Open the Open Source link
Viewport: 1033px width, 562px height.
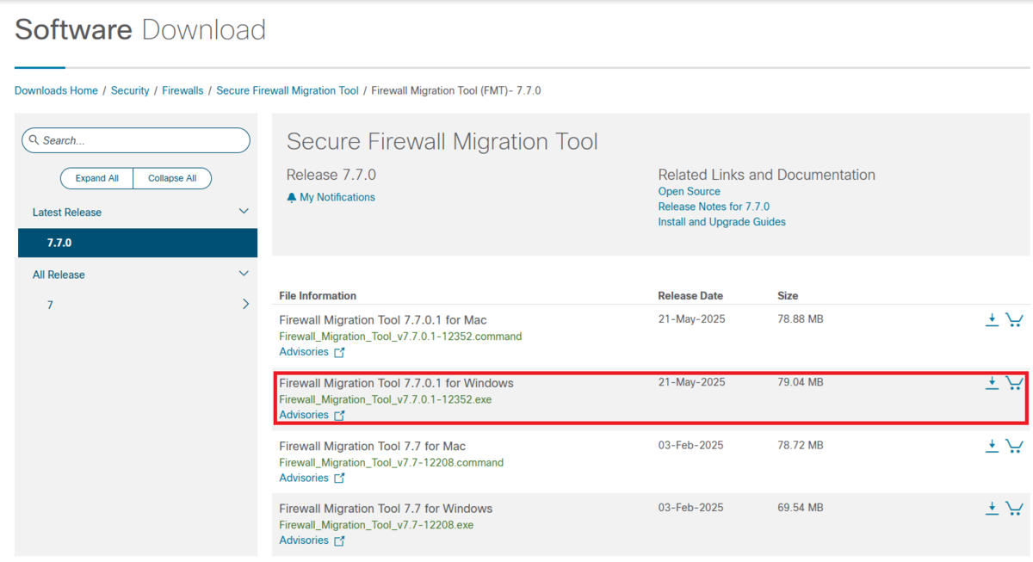(690, 191)
